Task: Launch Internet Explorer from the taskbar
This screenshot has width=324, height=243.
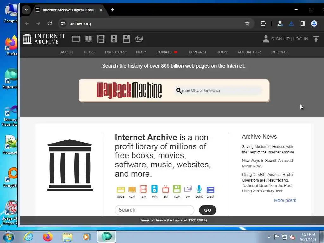Action: pos(28,237)
